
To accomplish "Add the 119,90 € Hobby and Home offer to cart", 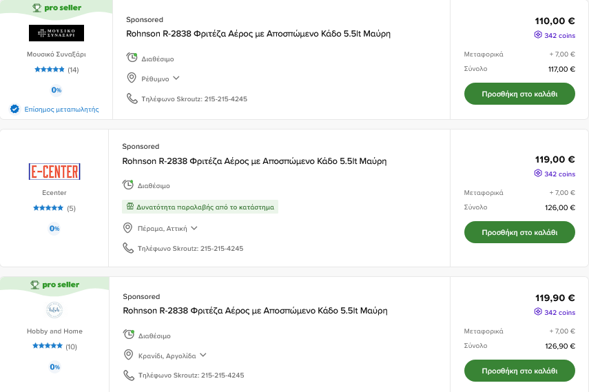I will coord(519,371).
